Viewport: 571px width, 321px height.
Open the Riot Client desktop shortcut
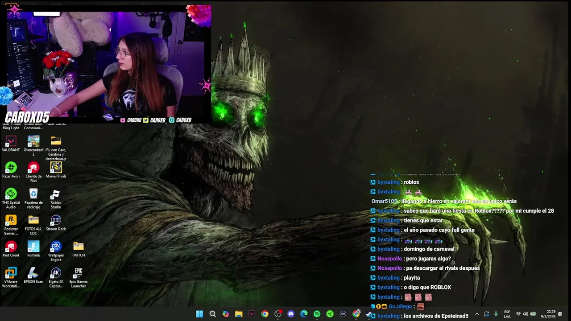tap(11, 249)
